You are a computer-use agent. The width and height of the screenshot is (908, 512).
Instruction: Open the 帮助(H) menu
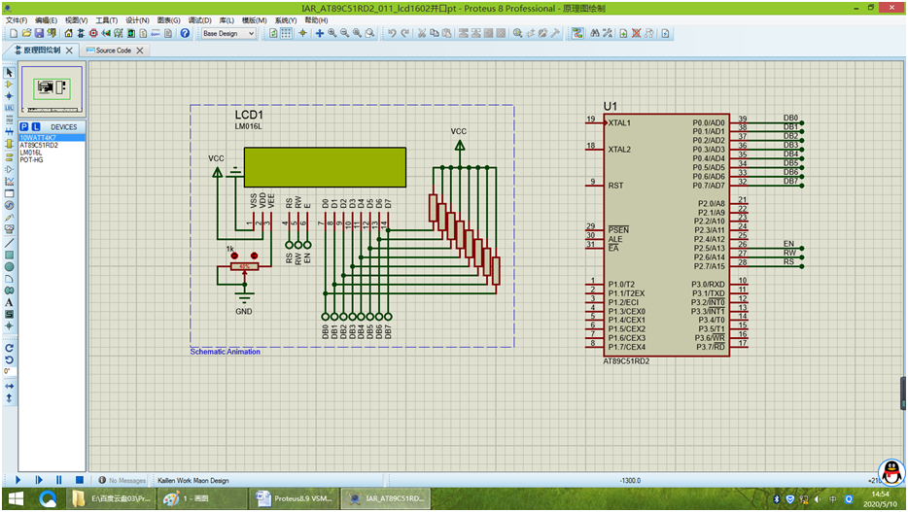(316, 20)
